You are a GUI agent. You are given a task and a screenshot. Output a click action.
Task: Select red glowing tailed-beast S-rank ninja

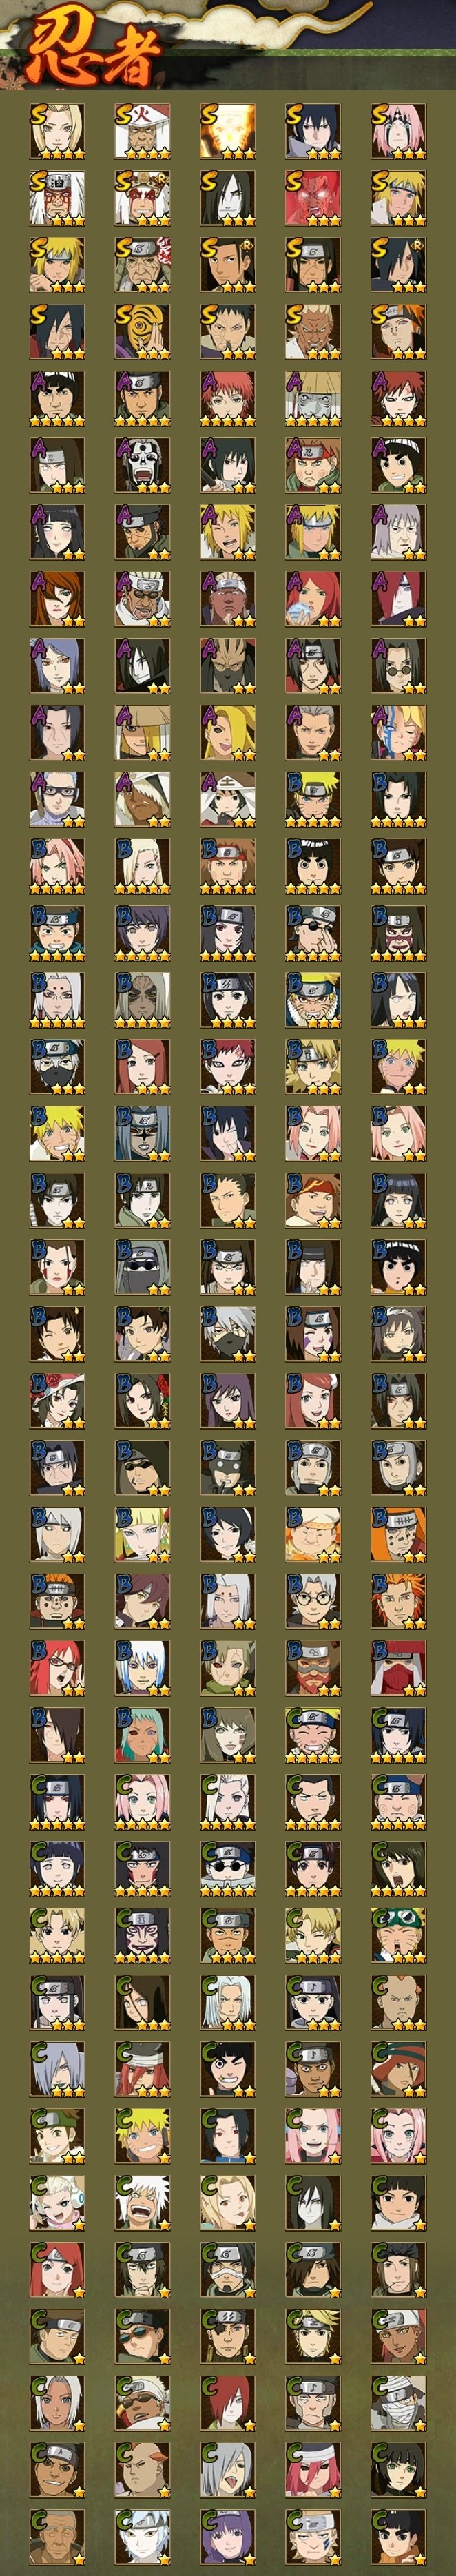click(313, 198)
